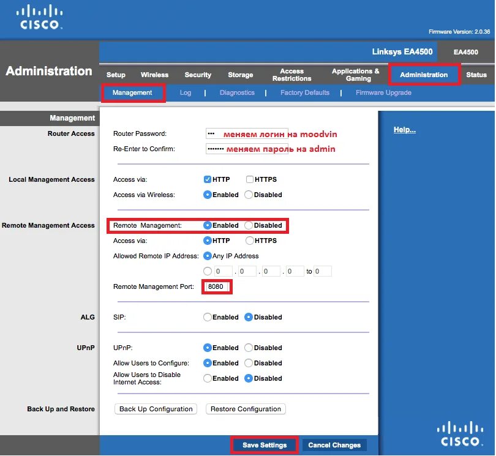Click the 'Back Up and Restore' section label
This screenshot has height=456, width=496.
click(61, 409)
